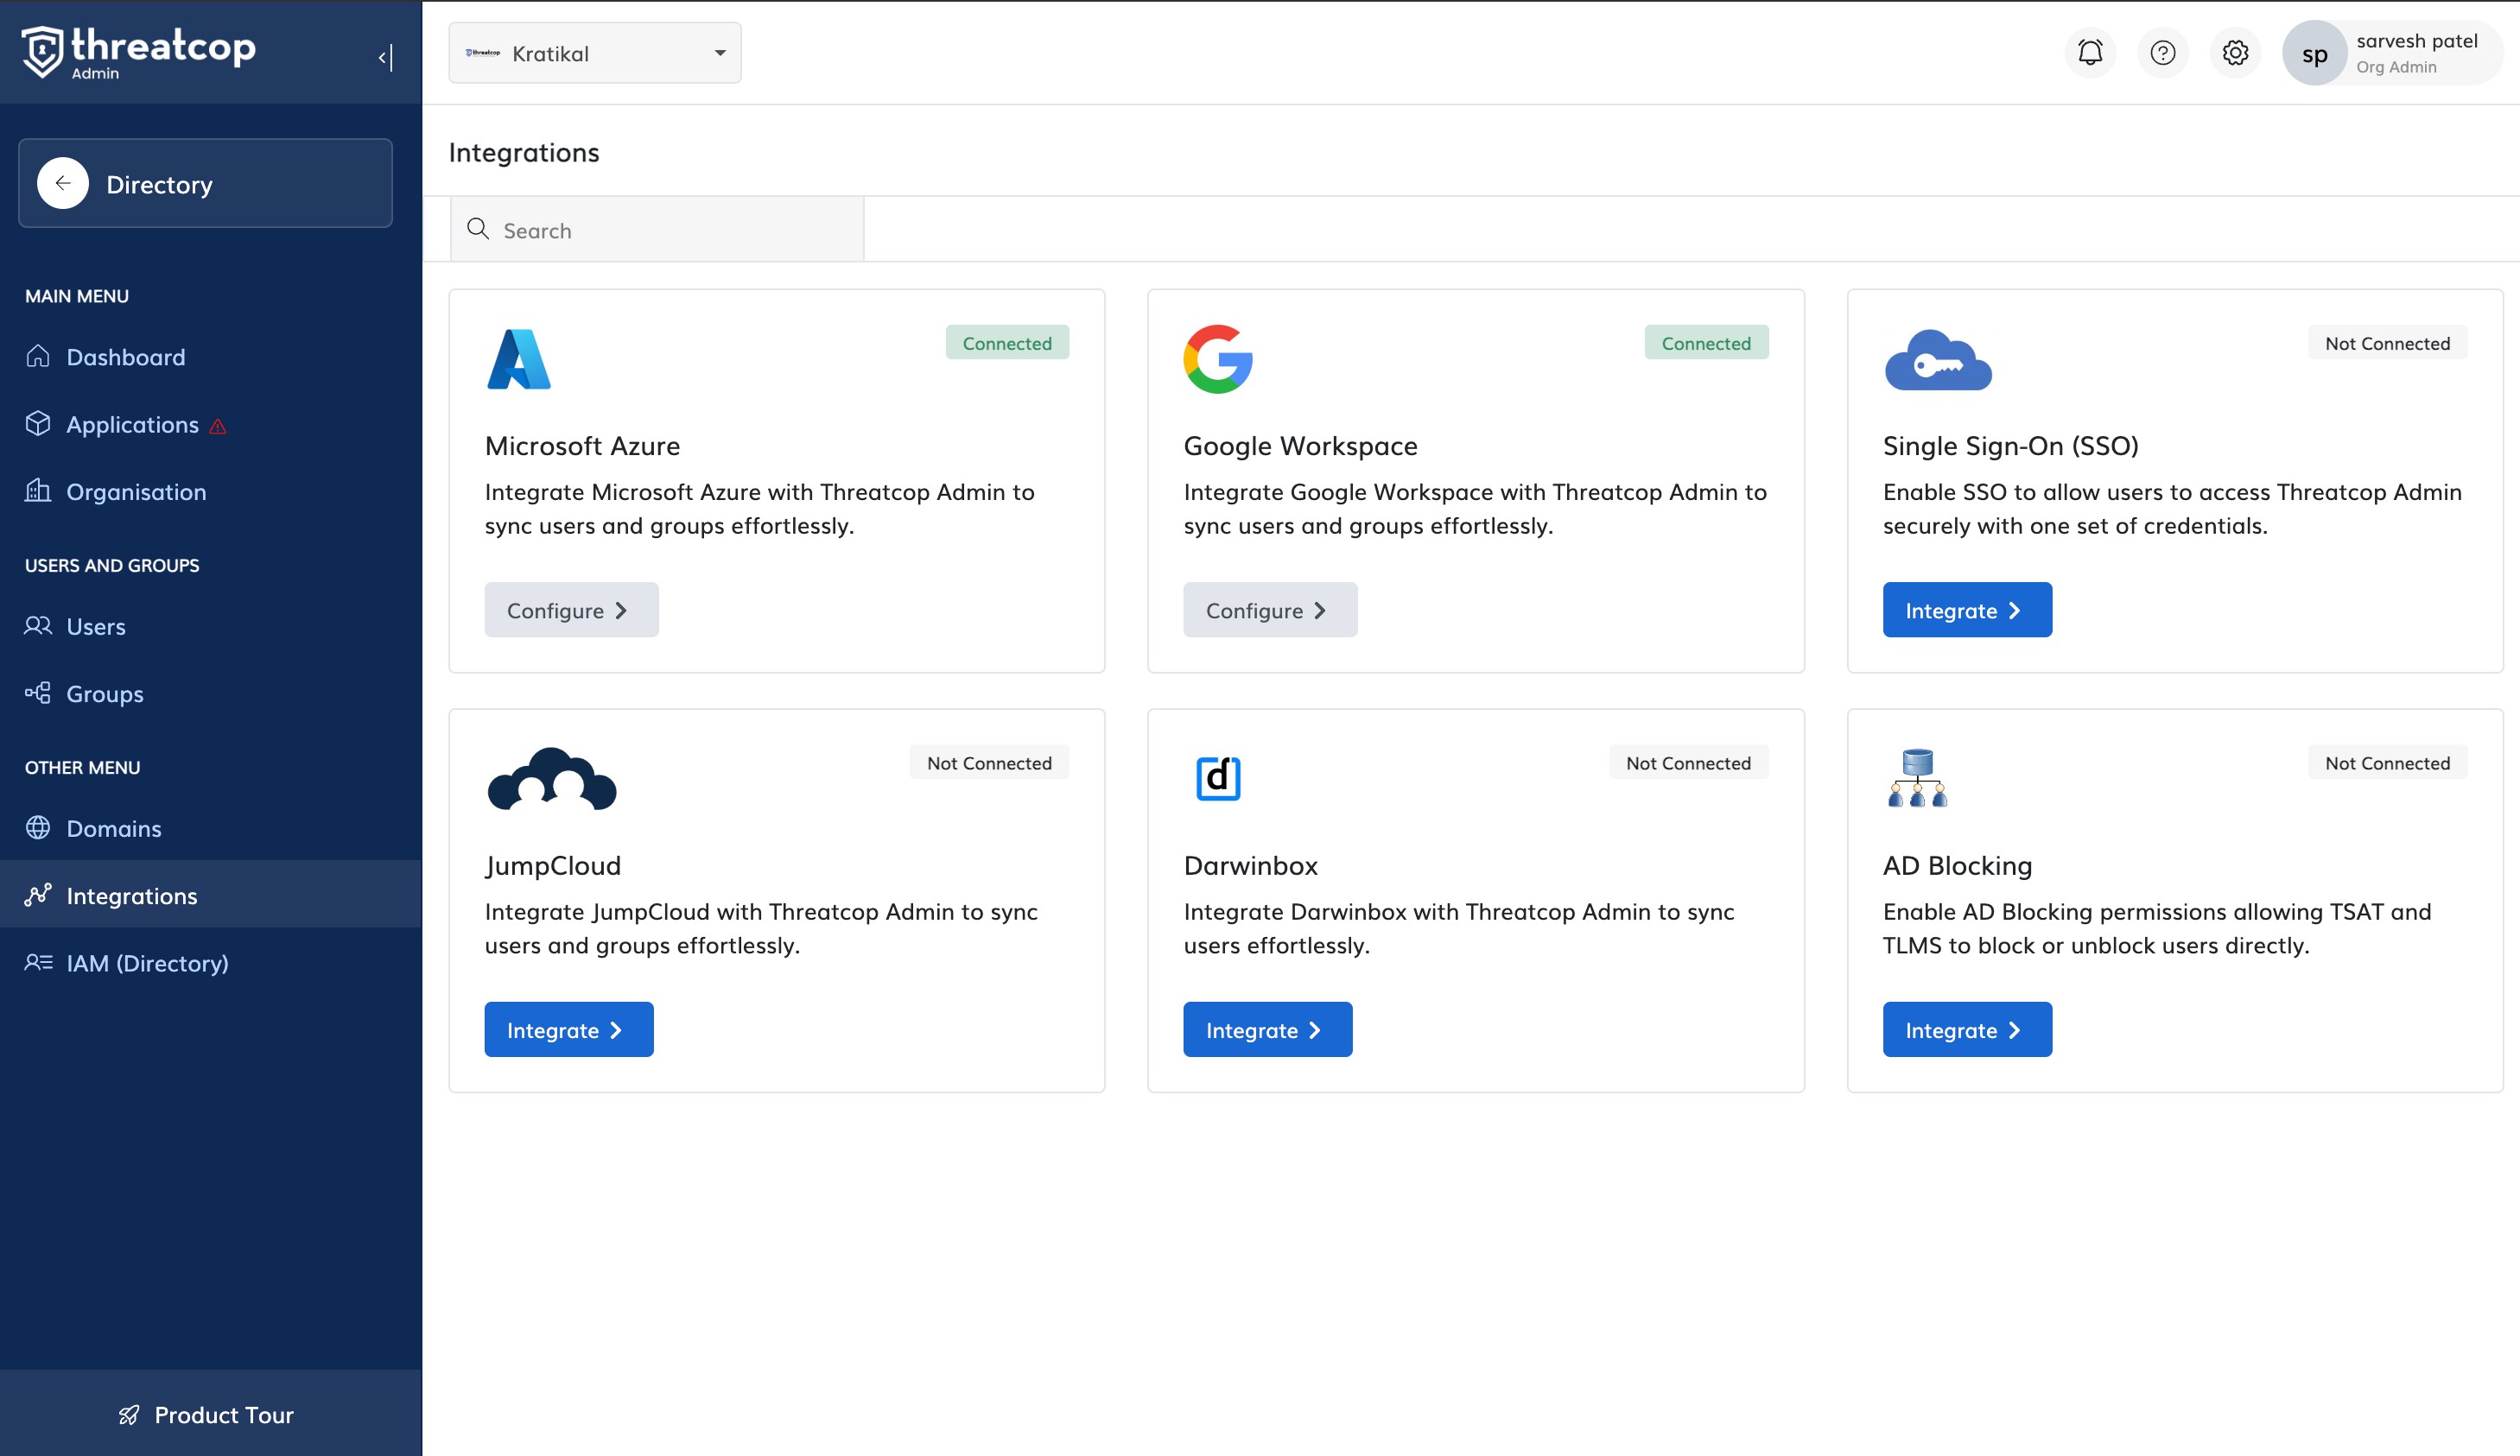Click the Darwinbox logo

pyautogui.click(x=1218, y=777)
